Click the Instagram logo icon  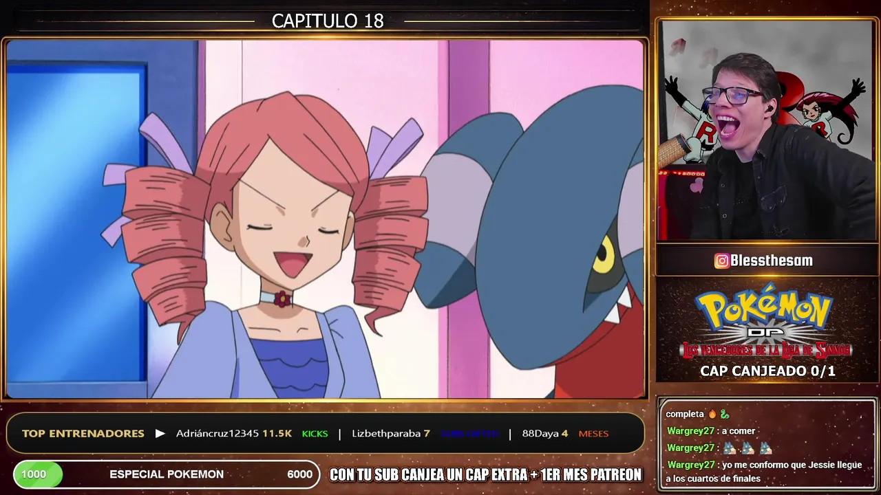pos(721,261)
